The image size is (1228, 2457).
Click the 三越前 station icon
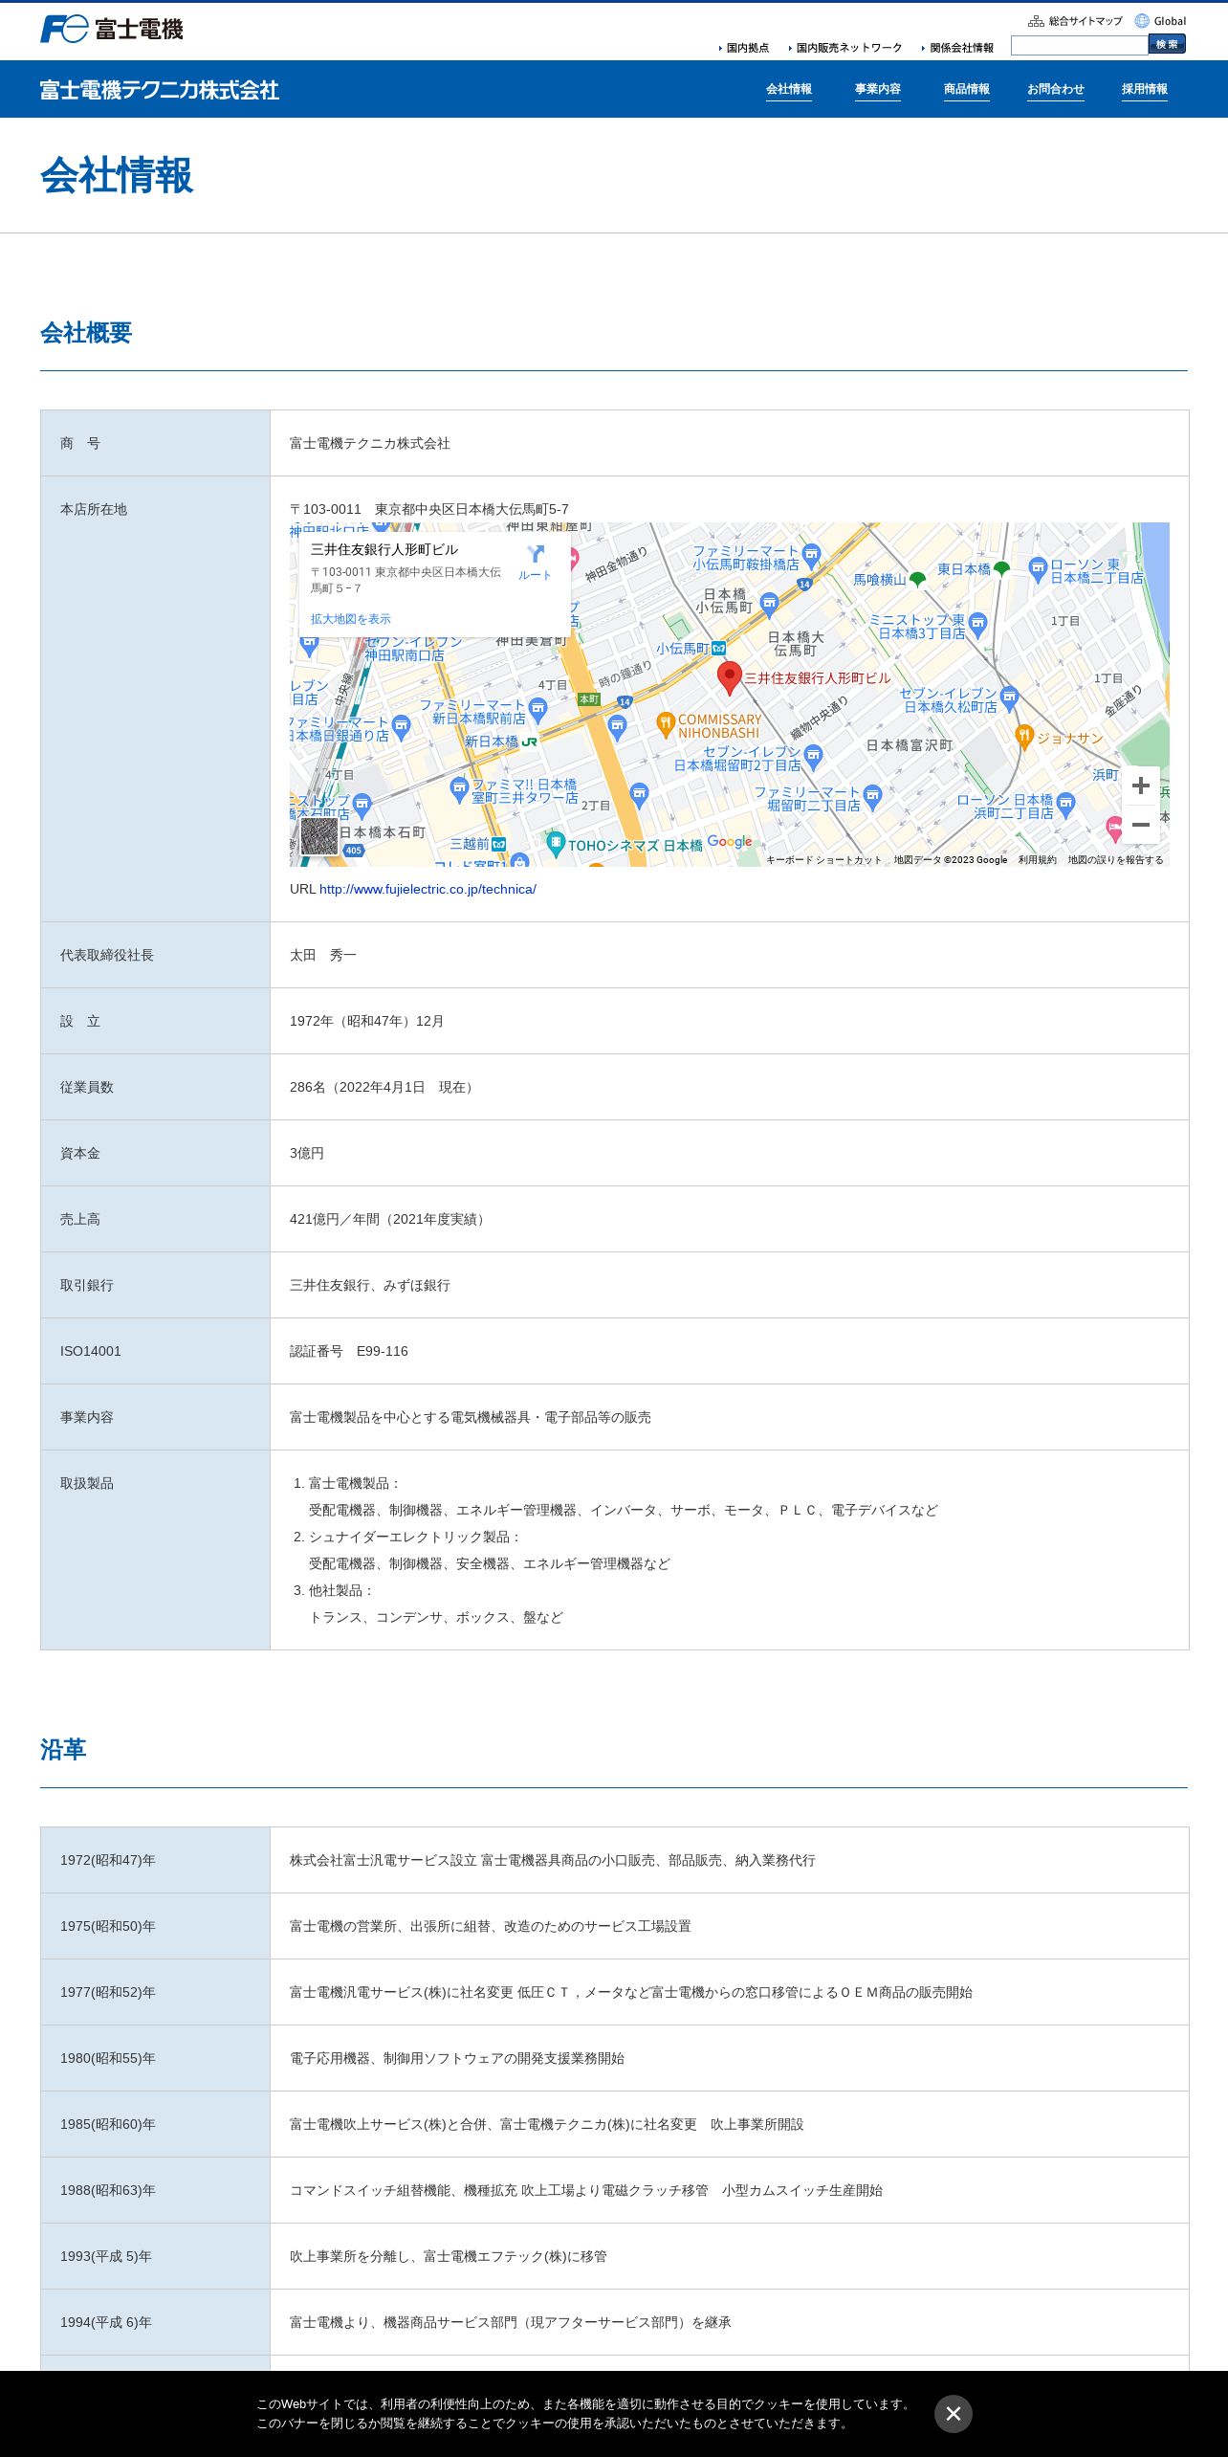coord(498,844)
